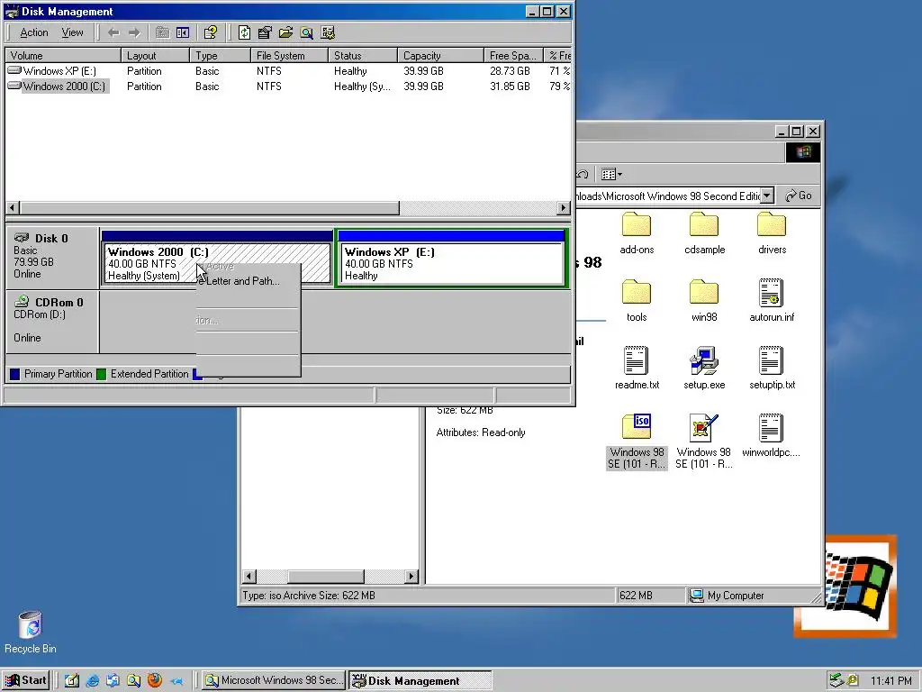This screenshot has width=922, height=692.
Task: Choose Change Drive Letter and Path menu entry
Action: tap(249, 281)
